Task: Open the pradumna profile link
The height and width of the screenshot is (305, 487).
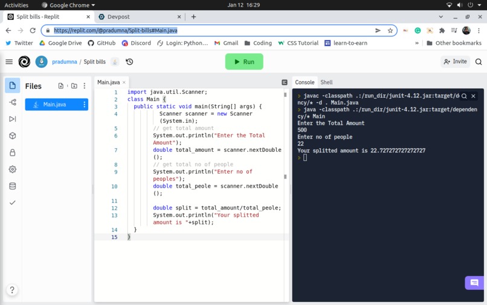Action: point(64,62)
